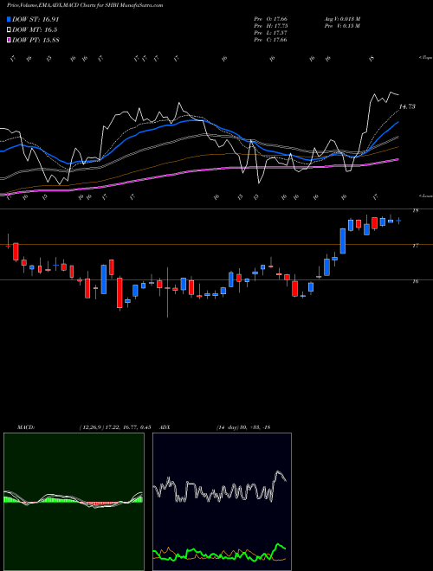Select the 'DOW PT: 15.88' legend label

36,40
